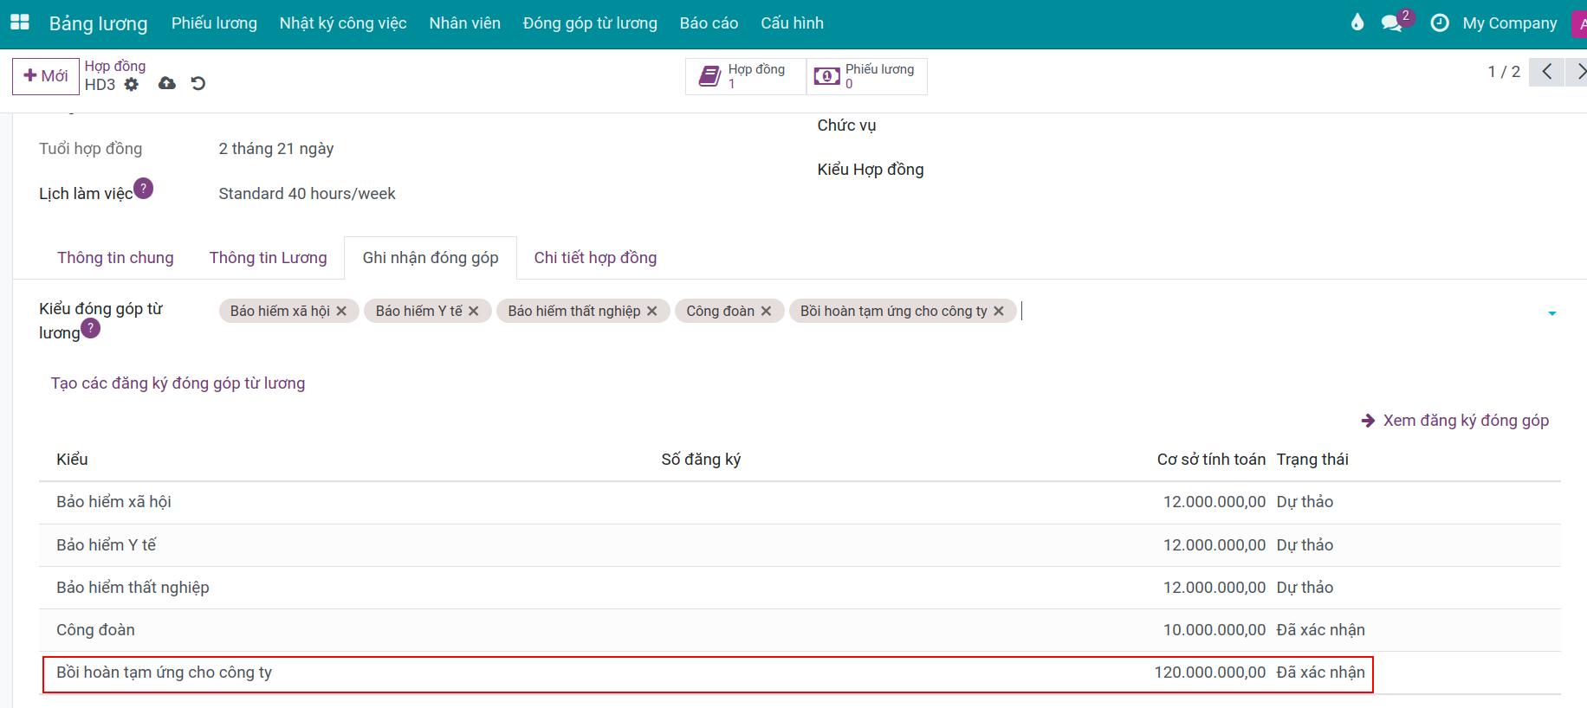Open the conversations chat icon
Image resolution: width=1587 pixels, height=708 pixels.
point(1392,23)
